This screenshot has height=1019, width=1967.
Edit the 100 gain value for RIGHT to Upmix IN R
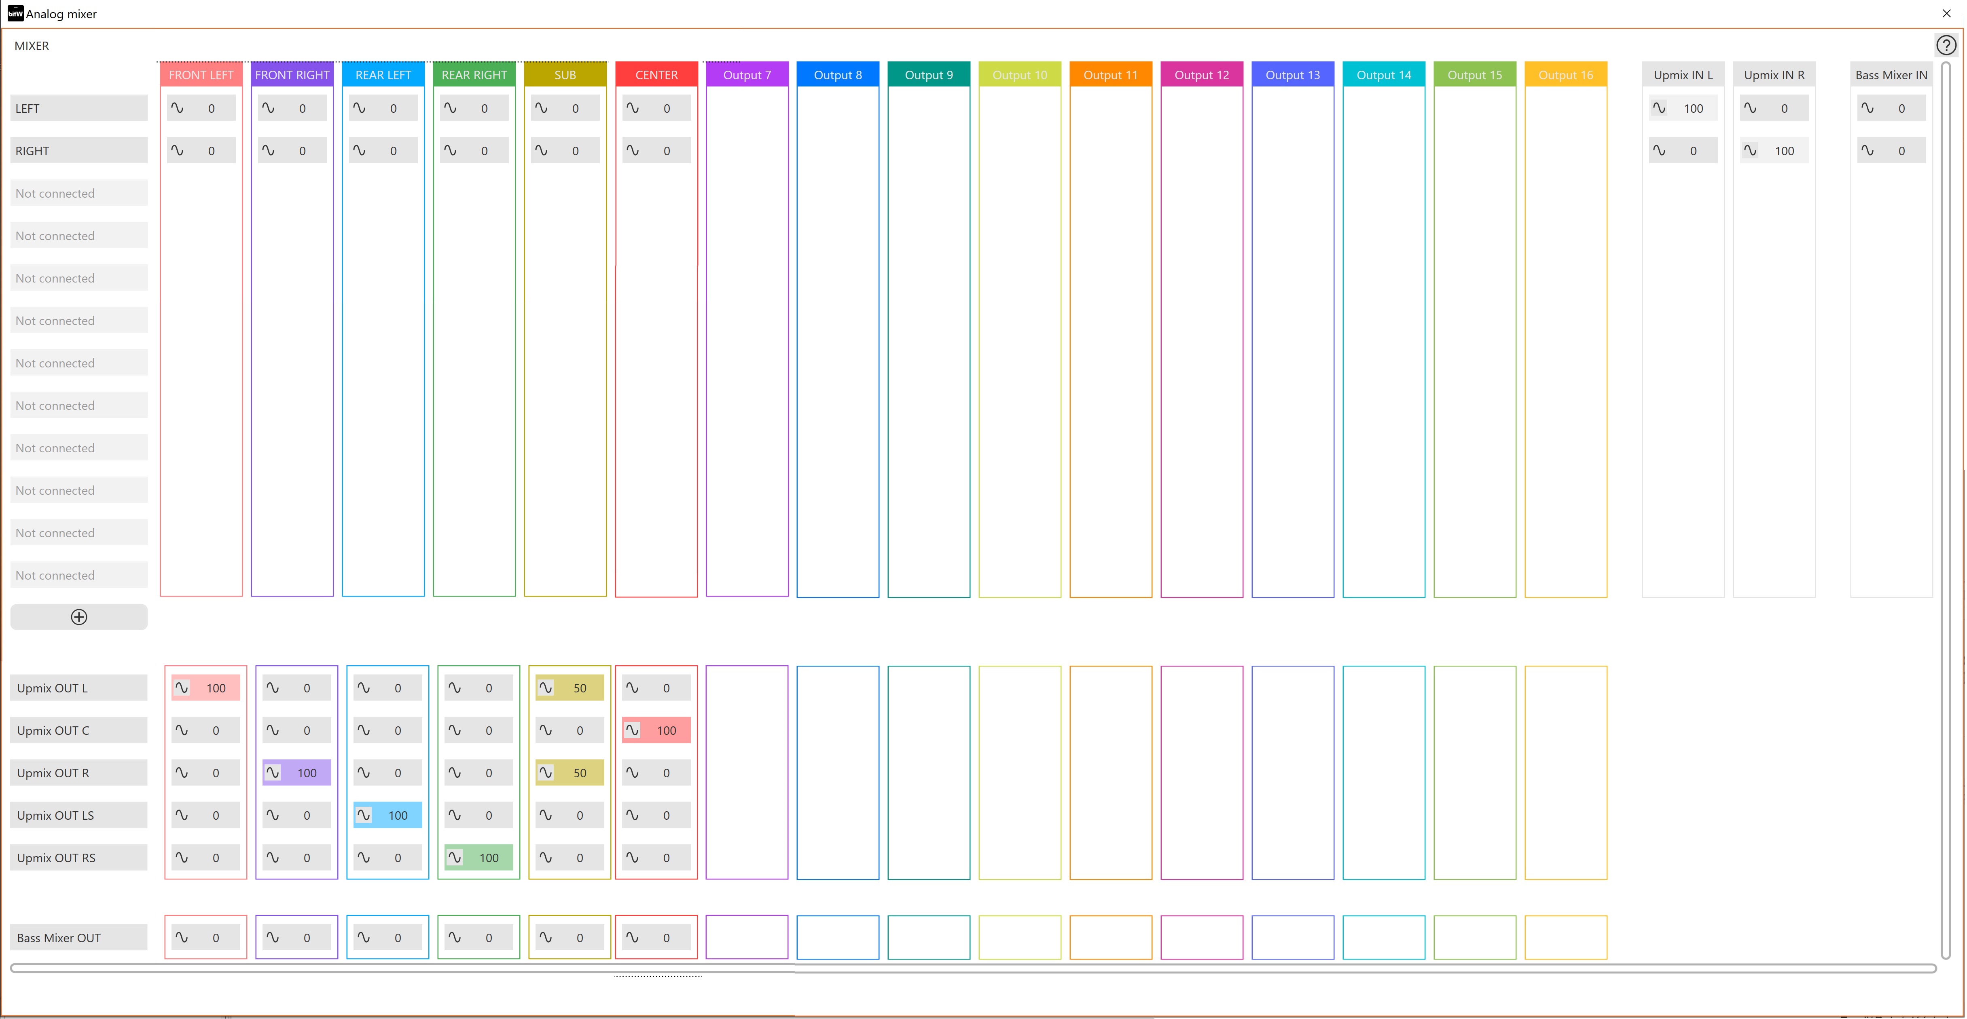click(1784, 150)
